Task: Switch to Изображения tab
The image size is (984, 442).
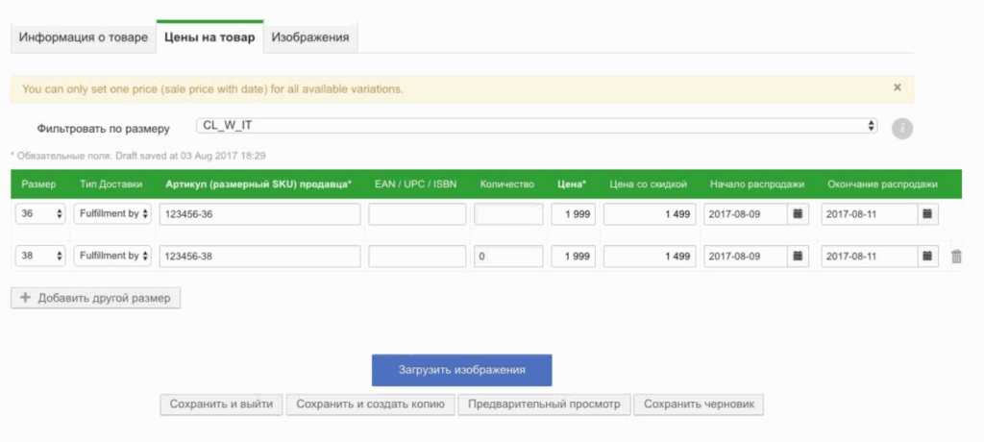Action: click(x=310, y=37)
